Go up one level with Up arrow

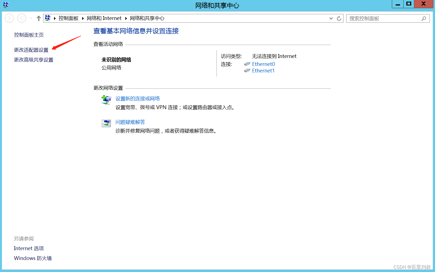39,18
